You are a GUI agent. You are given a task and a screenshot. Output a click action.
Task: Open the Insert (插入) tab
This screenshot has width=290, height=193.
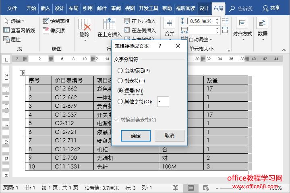[x=45, y=8]
